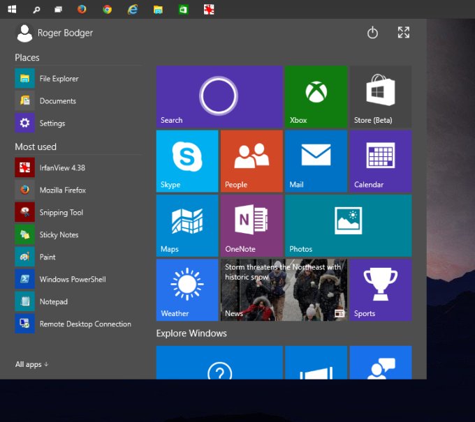Open File Explorer from Places

point(59,79)
